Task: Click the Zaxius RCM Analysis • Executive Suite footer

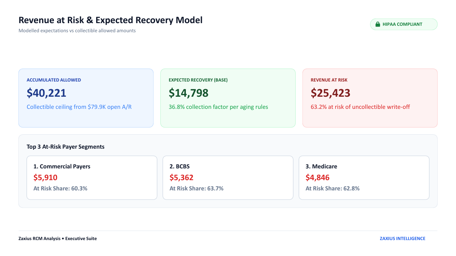Action: (x=58, y=239)
